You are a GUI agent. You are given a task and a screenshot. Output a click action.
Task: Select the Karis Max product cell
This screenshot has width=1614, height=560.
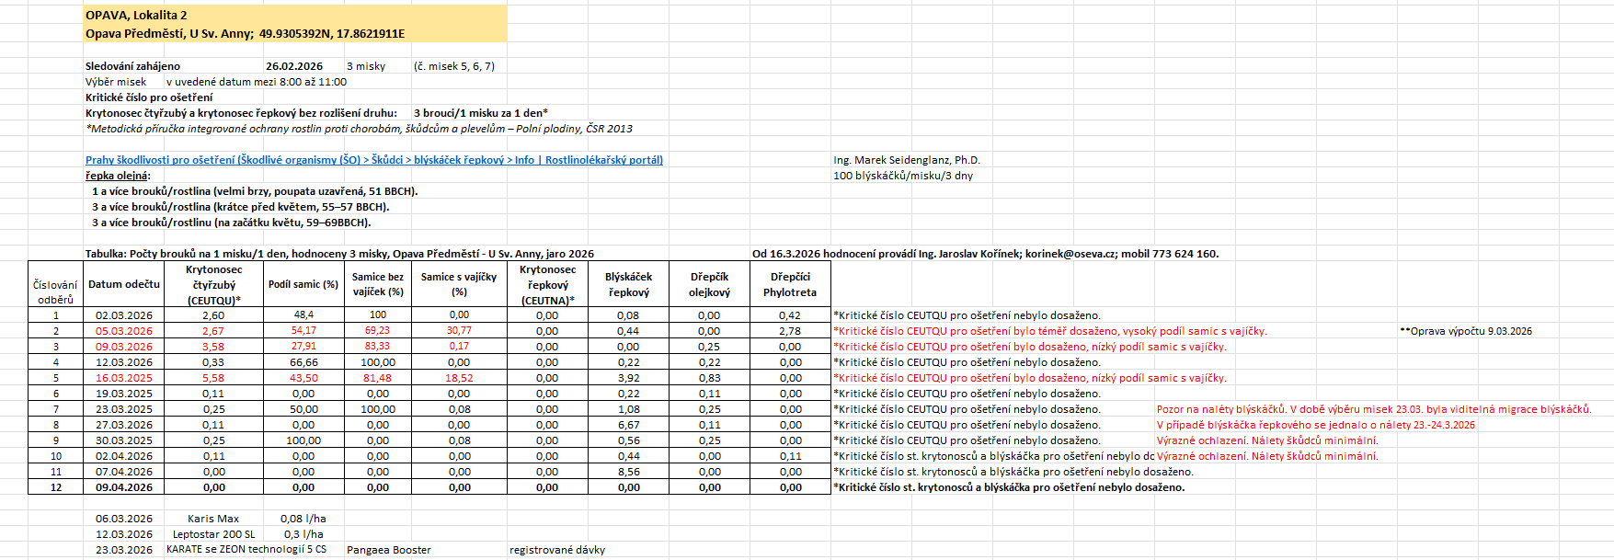[213, 519]
